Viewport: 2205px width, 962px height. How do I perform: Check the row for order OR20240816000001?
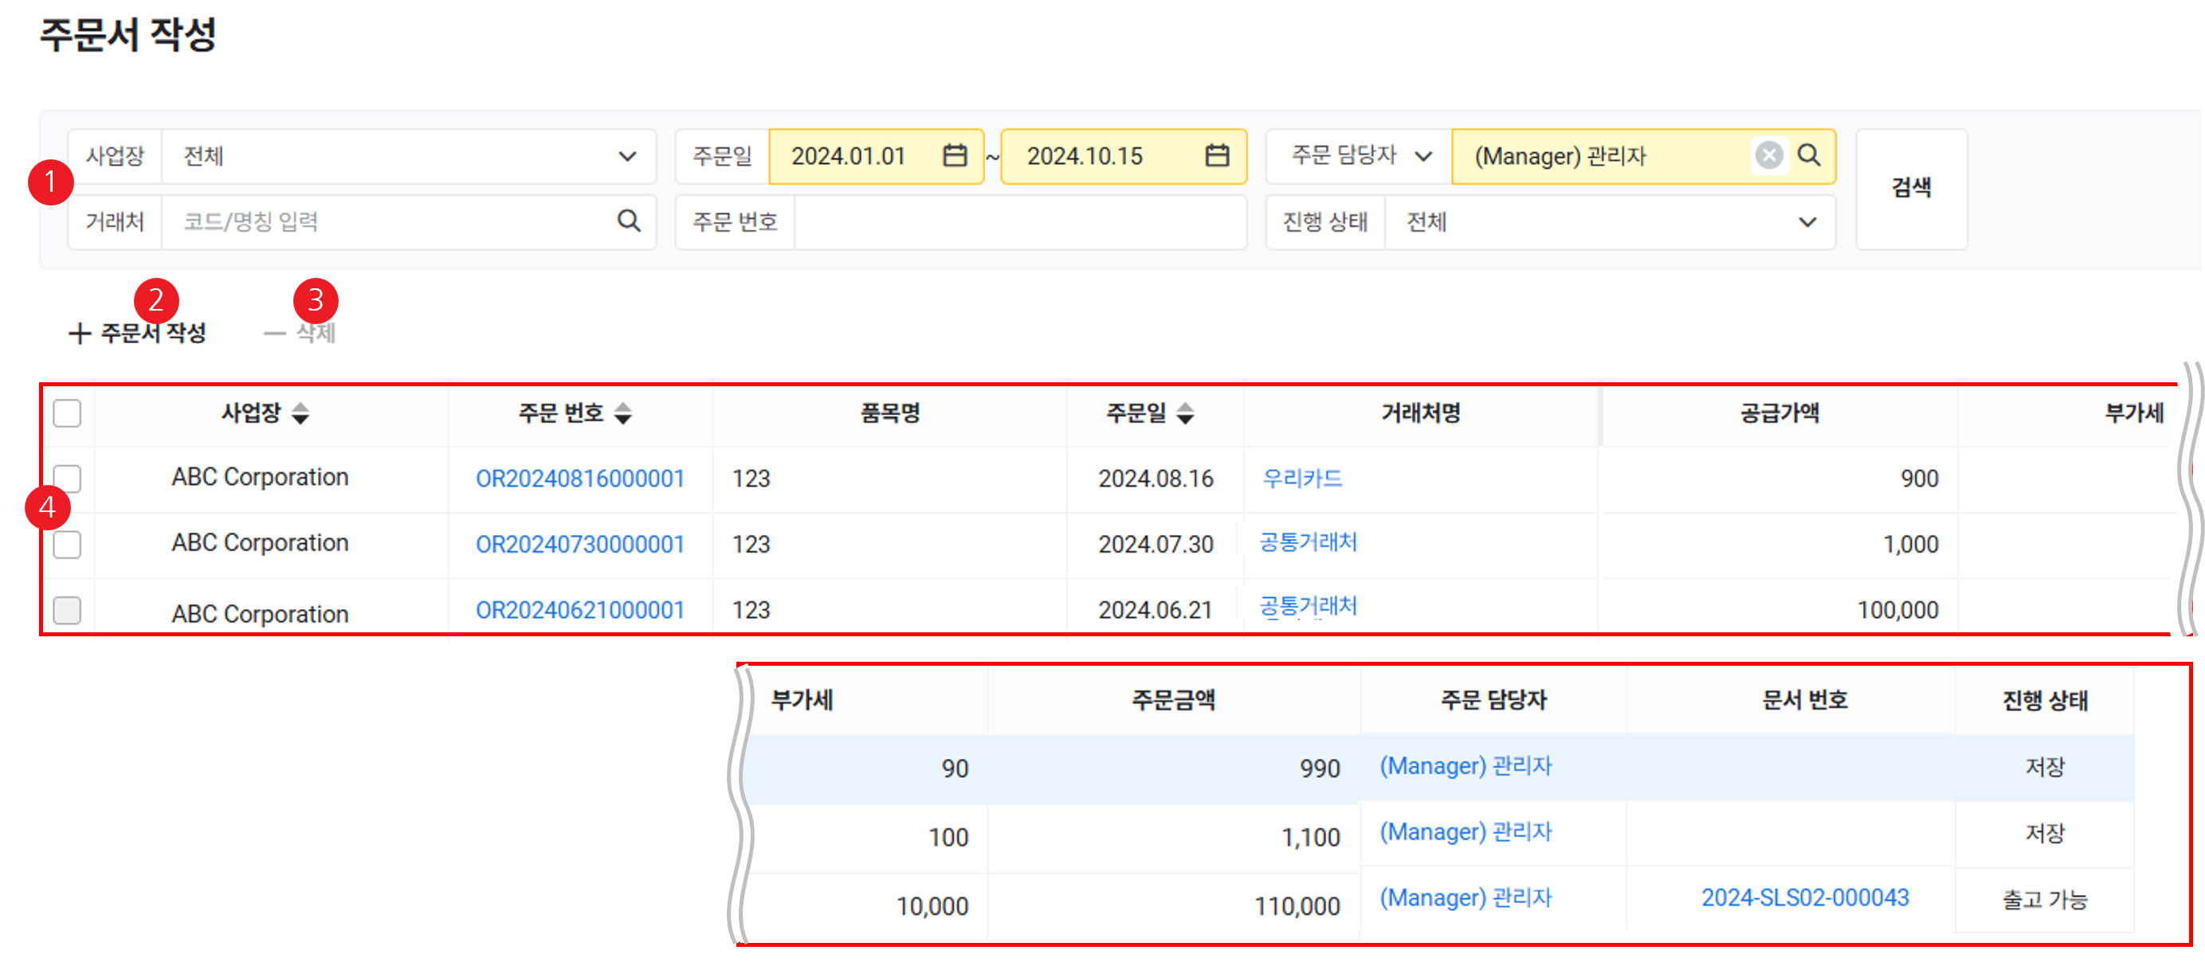click(x=67, y=478)
